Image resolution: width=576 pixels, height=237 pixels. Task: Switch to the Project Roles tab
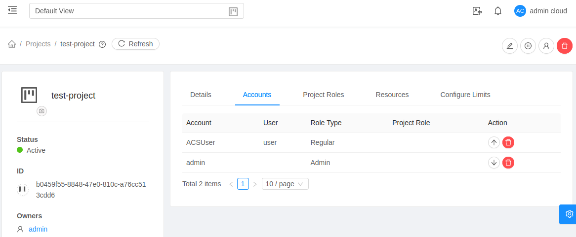coord(323,95)
